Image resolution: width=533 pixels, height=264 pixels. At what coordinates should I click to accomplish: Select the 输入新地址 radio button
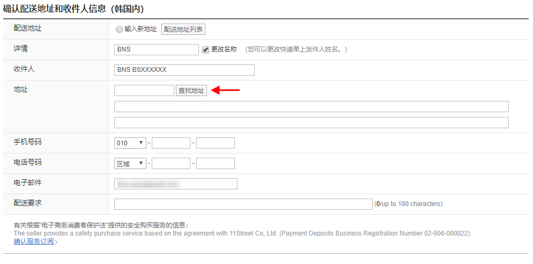pyautogui.click(x=119, y=30)
